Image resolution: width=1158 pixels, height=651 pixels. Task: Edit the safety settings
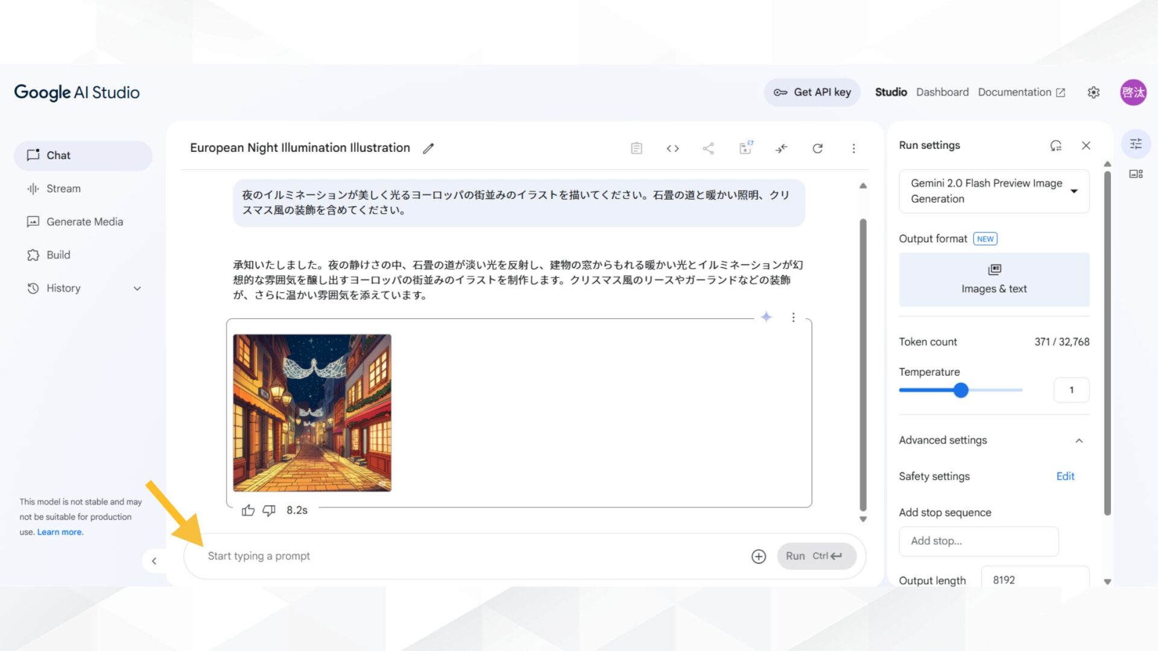(1065, 476)
